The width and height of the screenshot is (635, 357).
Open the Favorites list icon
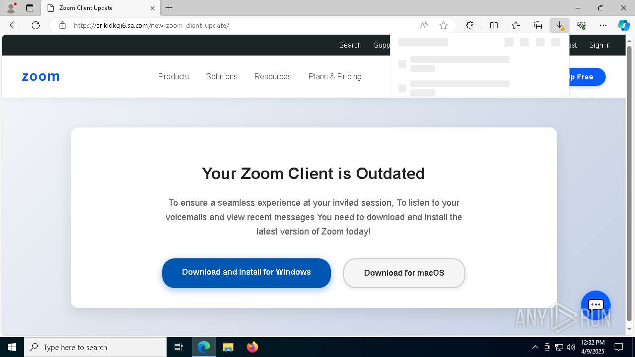pyautogui.click(x=516, y=25)
